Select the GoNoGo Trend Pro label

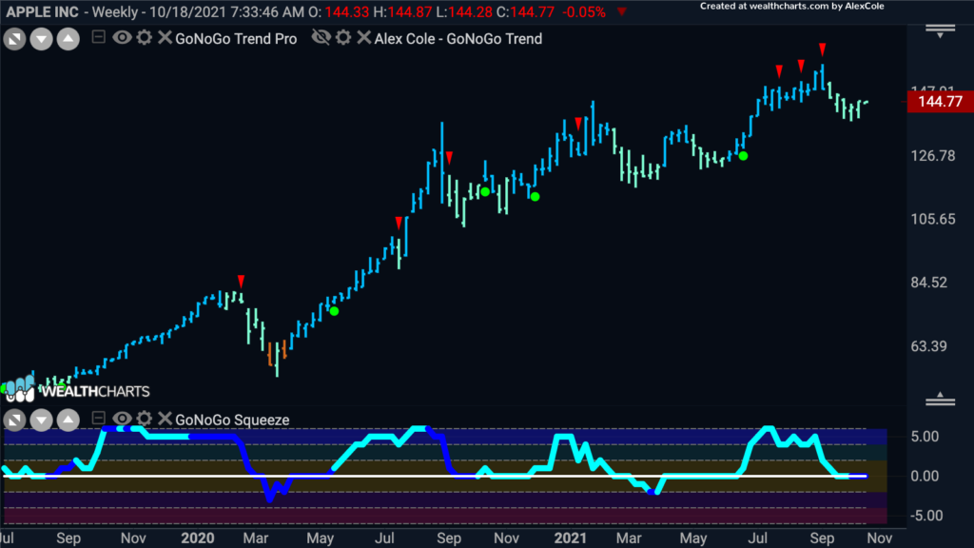point(236,38)
